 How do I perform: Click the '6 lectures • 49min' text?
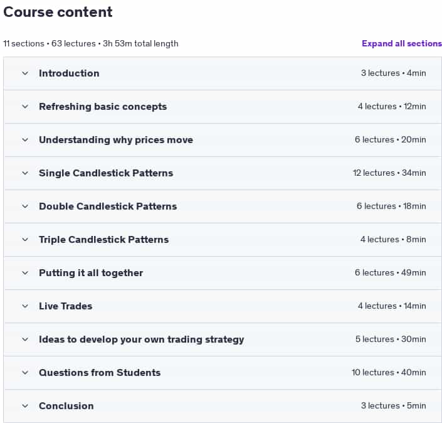point(391,272)
